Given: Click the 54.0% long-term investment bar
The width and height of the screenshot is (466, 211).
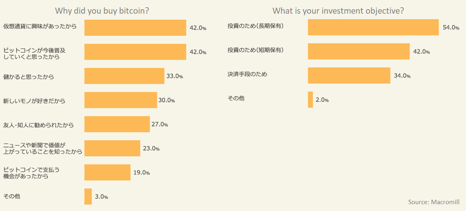Looking at the screenshot, I should [x=373, y=27].
